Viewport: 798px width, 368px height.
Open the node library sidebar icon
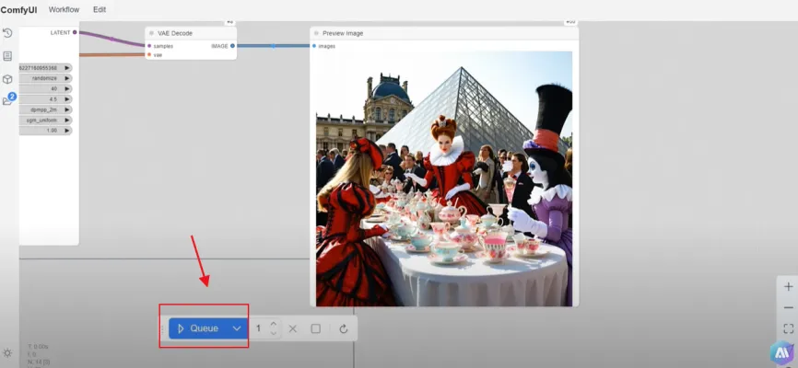click(x=7, y=56)
